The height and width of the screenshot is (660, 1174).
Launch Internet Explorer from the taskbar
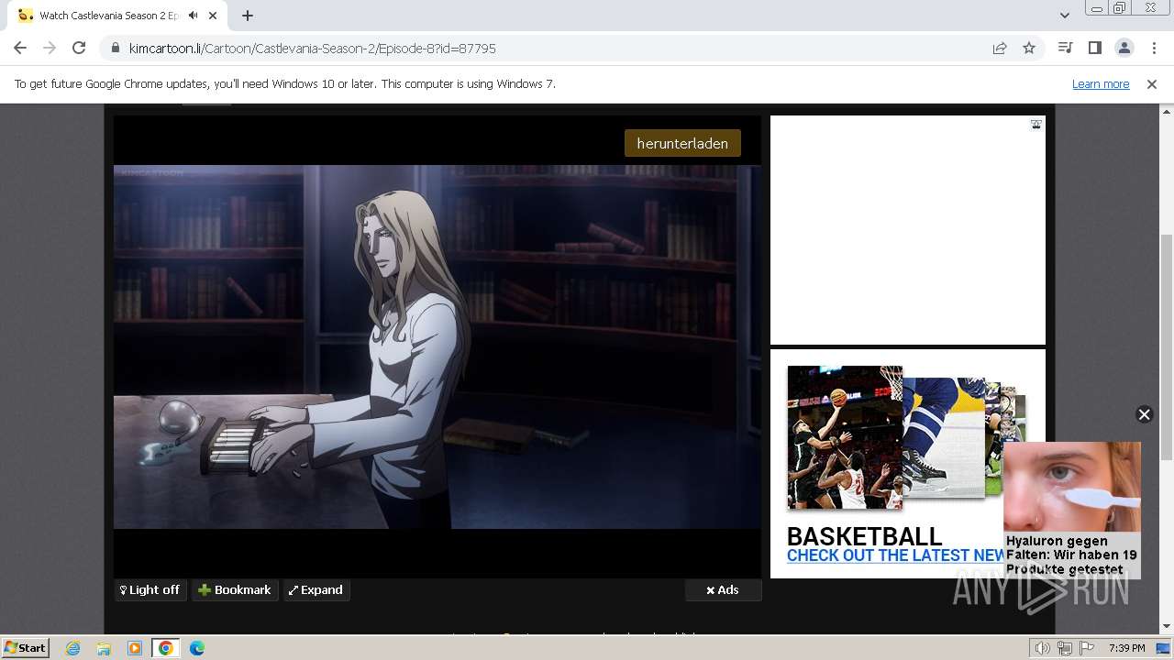point(72,648)
